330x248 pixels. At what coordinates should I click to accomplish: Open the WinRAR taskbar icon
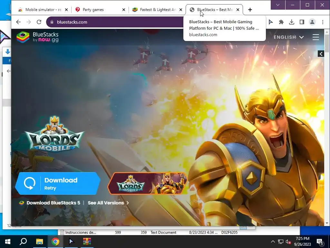(x=87, y=242)
